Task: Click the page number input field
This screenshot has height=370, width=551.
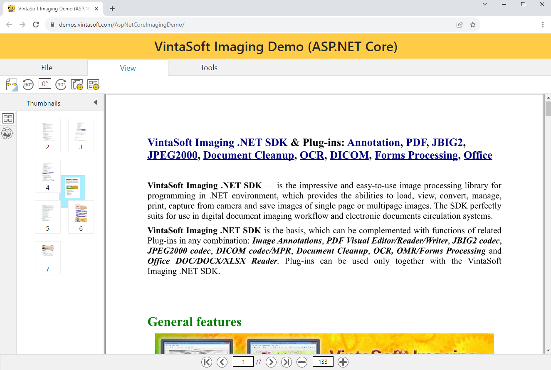Action: tap(243, 362)
